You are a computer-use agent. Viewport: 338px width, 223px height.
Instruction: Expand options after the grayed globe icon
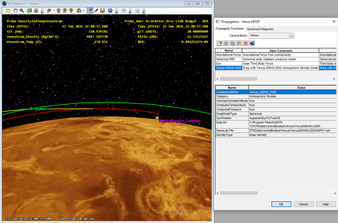pos(130,12)
